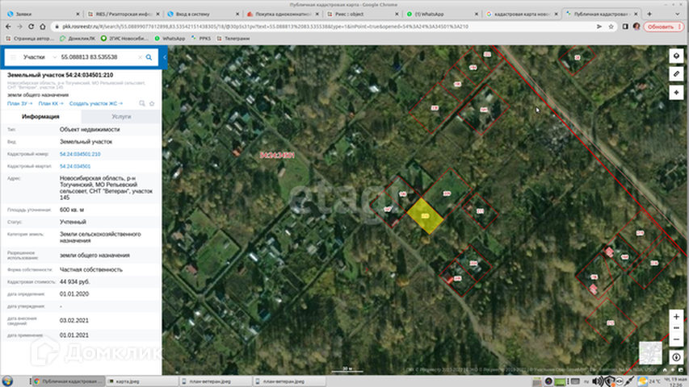The width and height of the screenshot is (689, 387).
Task: Click the yellow highlighted parcel on map
Action: (x=425, y=216)
